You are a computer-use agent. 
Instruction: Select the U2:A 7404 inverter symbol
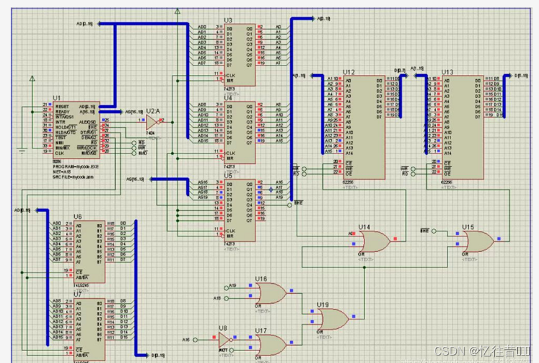coord(151,122)
